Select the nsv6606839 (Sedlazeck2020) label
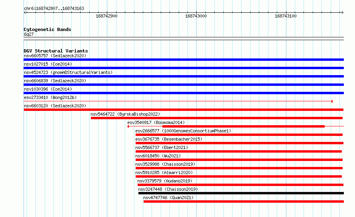The width and height of the screenshot is (355, 217). click(55, 81)
